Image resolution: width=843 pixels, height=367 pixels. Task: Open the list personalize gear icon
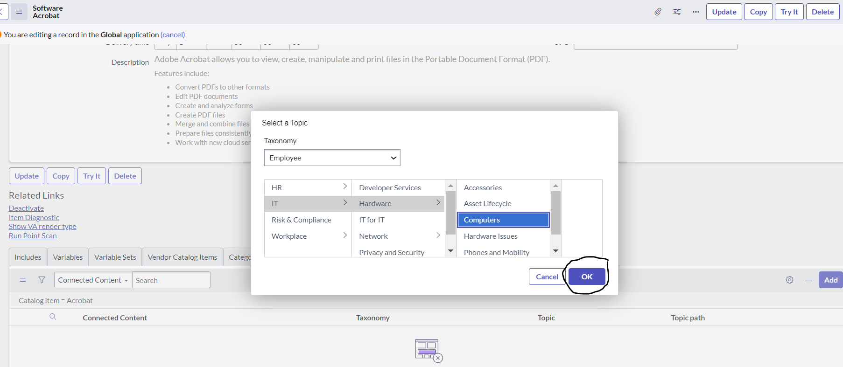tap(789, 280)
